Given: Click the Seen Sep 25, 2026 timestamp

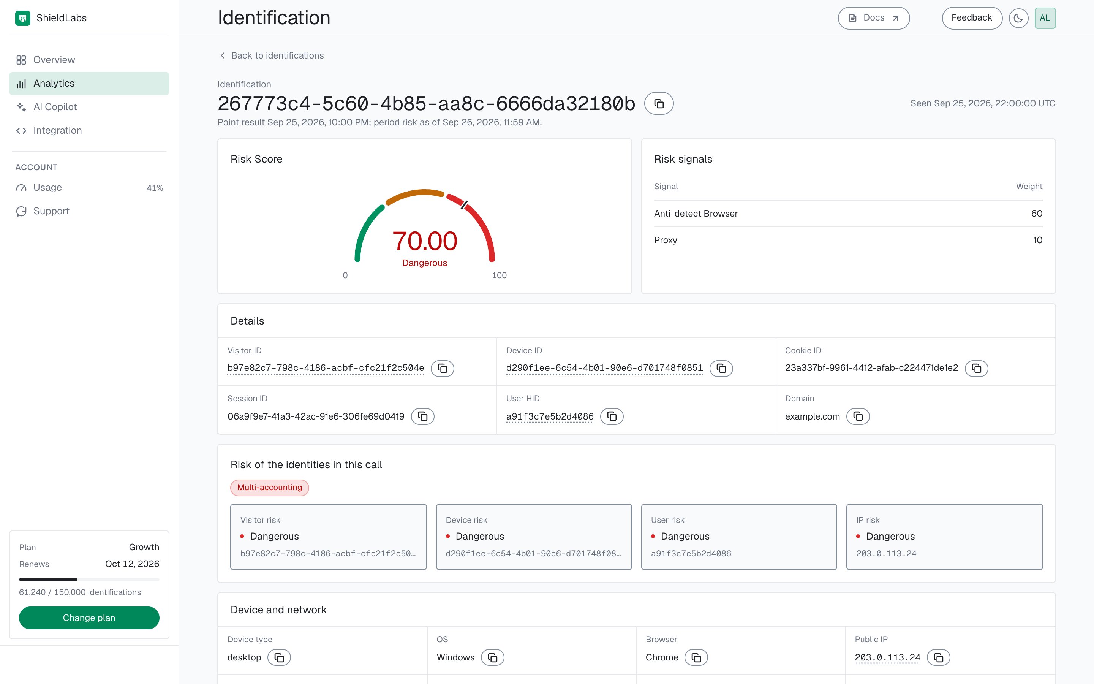Looking at the screenshot, I should [x=982, y=104].
